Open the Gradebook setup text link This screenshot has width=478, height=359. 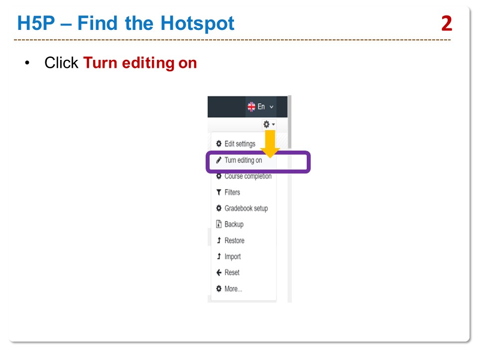pyautogui.click(x=246, y=208)
